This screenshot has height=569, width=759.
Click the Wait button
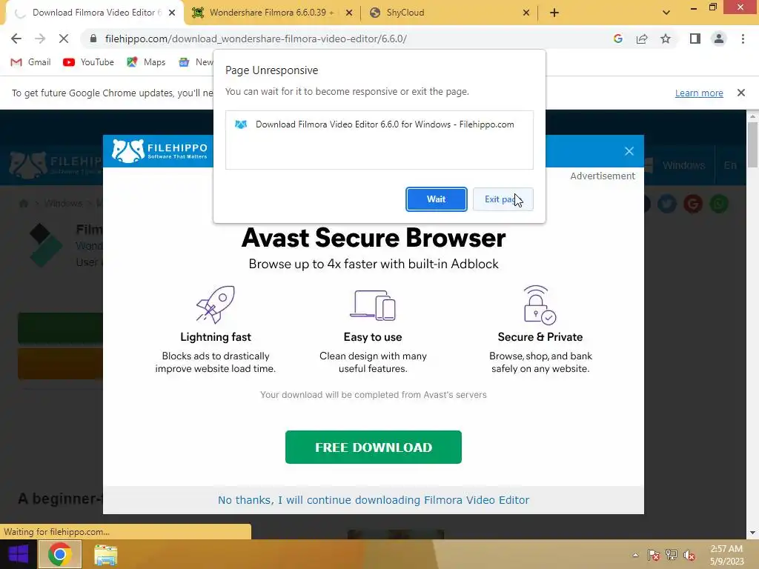436,199
